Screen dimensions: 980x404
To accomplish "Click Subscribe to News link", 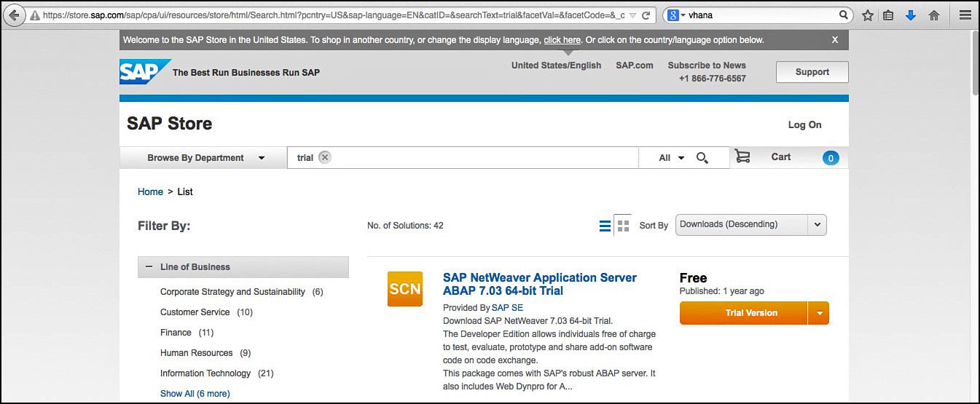I will click(707, 66).
